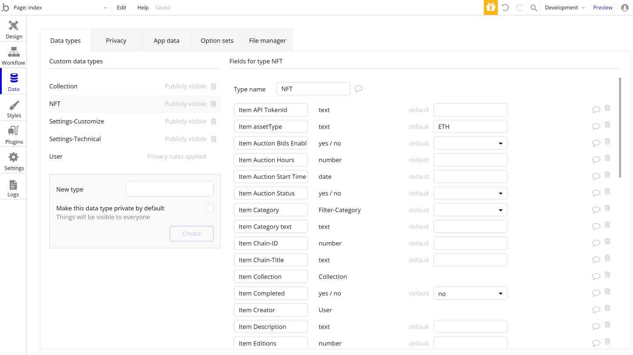Open the 'Item Auction Bids Enabled' default dropdown
The width and height of the screenshot is (633, 355).
click(x=501, y=143)
